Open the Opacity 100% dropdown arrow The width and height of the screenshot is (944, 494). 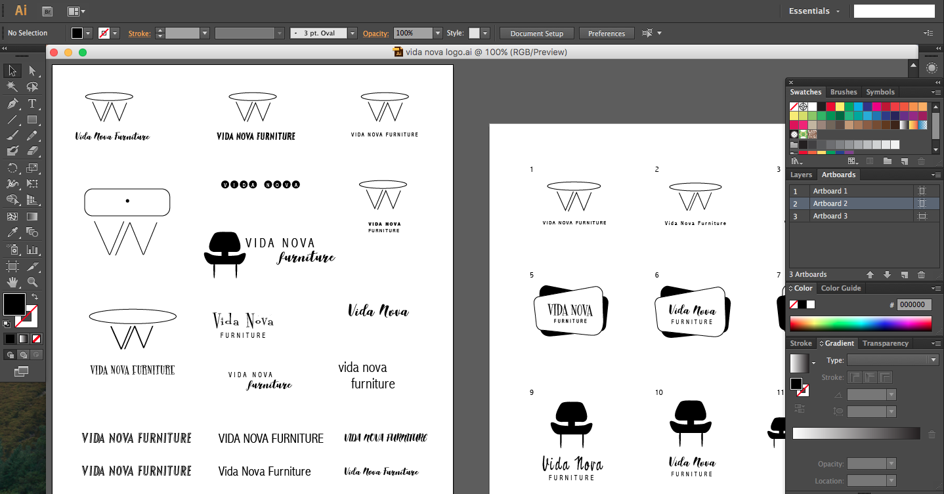[438, 33]
